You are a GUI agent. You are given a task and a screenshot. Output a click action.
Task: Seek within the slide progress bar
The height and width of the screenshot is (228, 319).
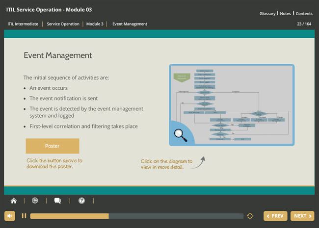click(x=137, y=216)
